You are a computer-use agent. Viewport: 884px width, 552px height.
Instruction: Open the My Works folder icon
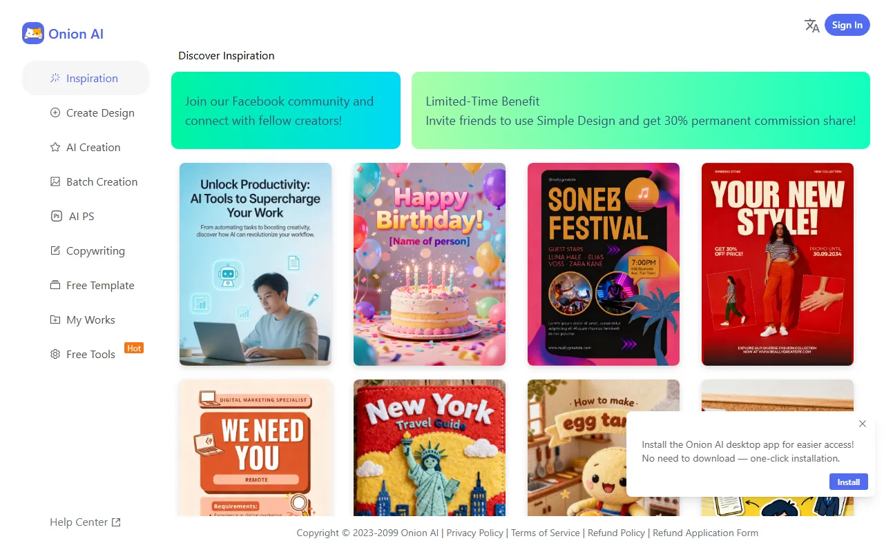click(55, 319)
